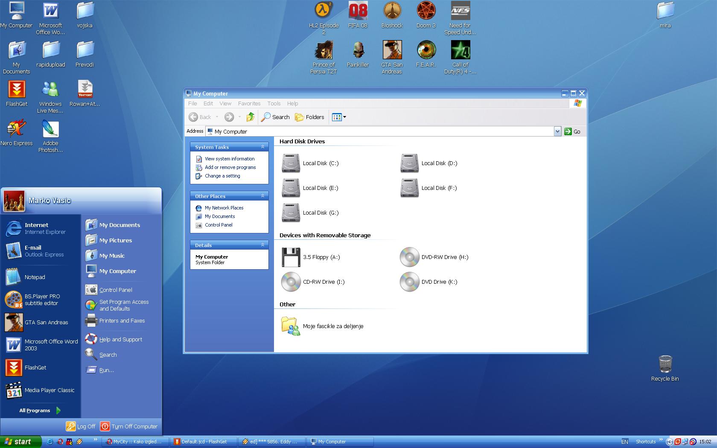The width and height of the screenshot is (717, 448).
Task: Click the Add or remove programs link
Action: [x=230, y=167]
